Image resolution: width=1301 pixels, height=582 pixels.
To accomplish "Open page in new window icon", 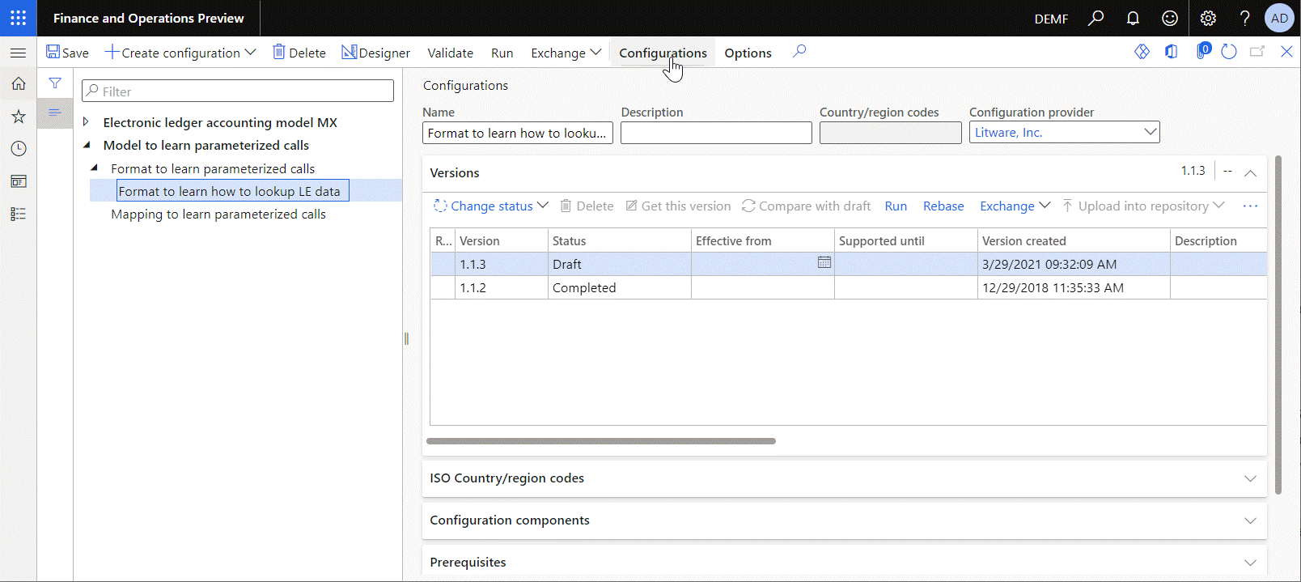I will [1257, 52].
